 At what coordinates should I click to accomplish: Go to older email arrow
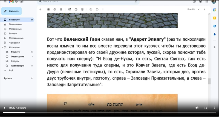(x=204, y=9)
